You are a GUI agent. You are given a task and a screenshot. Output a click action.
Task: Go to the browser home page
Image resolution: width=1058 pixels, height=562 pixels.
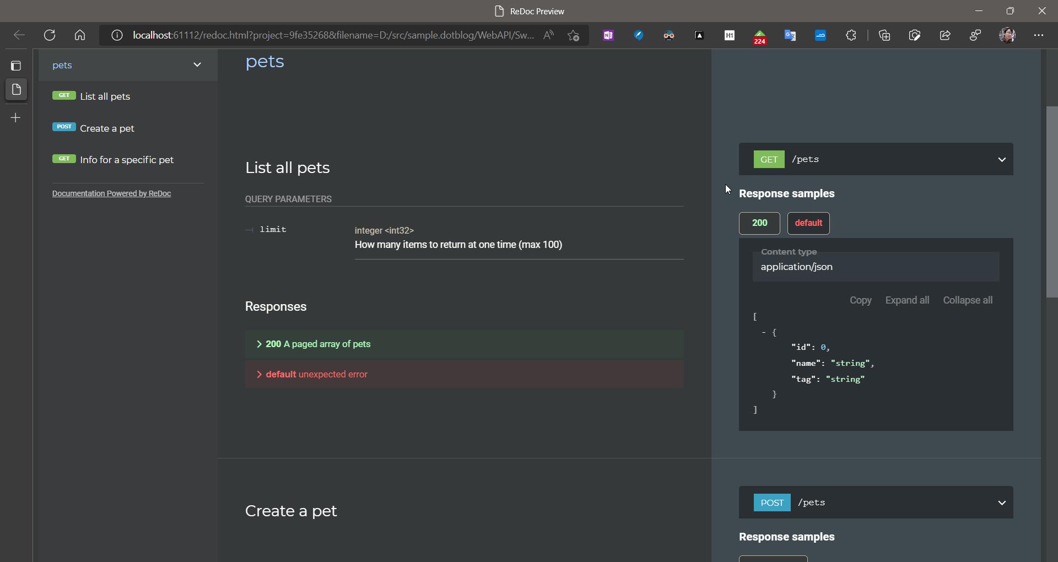tap(80, 35)
